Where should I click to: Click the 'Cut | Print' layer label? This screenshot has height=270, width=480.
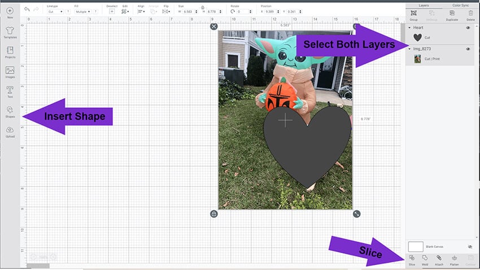(x=432, y=59)
